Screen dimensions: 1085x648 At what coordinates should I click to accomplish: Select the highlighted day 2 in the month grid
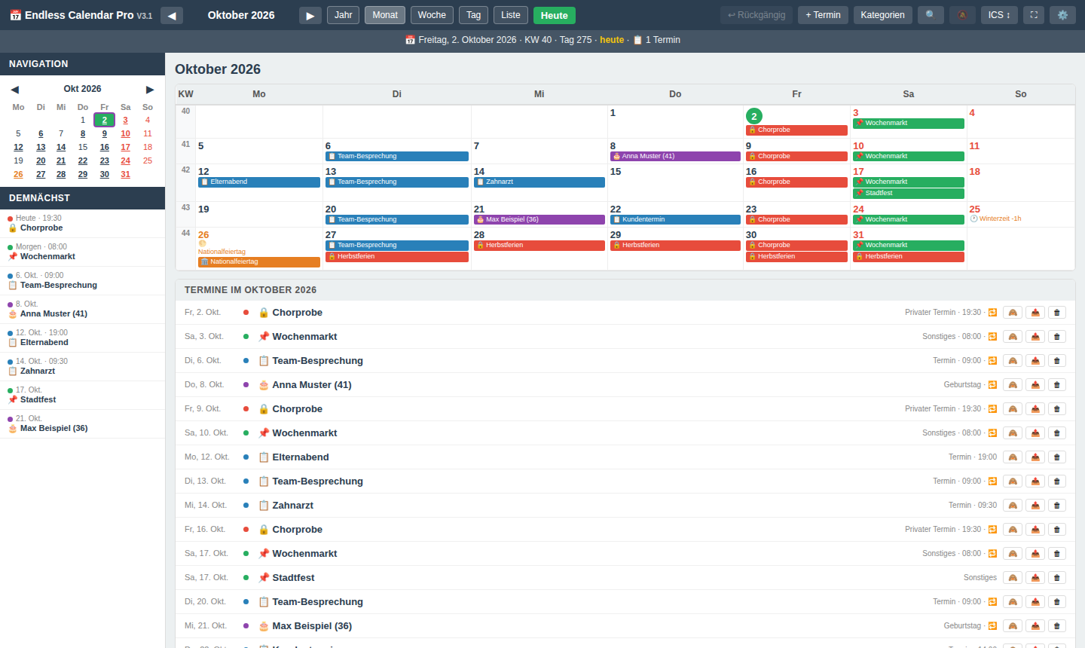(x=754, y=116)
